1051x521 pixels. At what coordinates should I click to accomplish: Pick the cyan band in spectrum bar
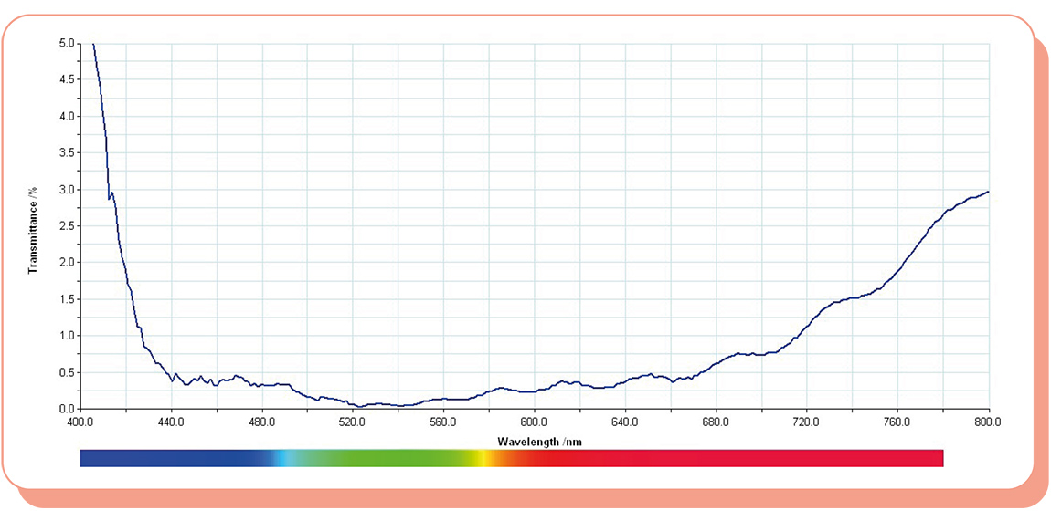(x=289, y=458)
